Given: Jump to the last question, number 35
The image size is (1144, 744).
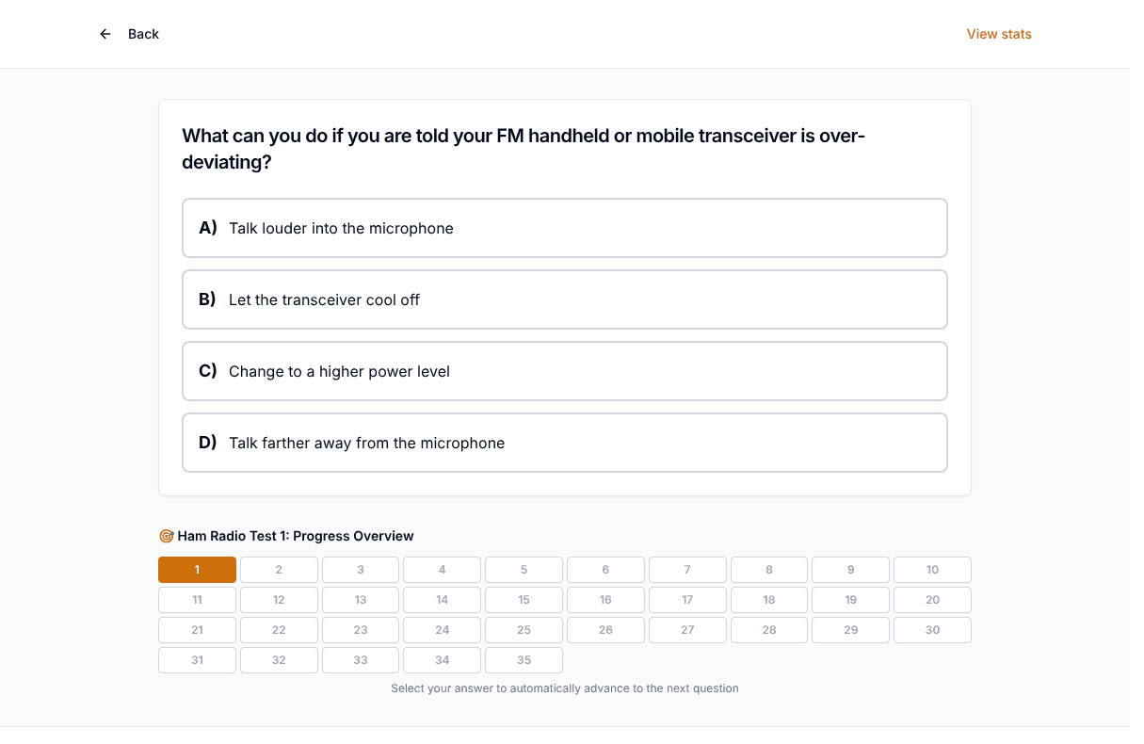Looking at the screenshot, I should (524, 660).
